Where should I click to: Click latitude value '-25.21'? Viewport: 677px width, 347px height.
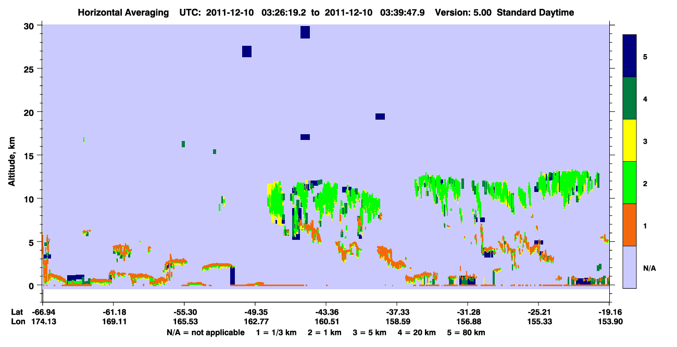coord(538,312)
